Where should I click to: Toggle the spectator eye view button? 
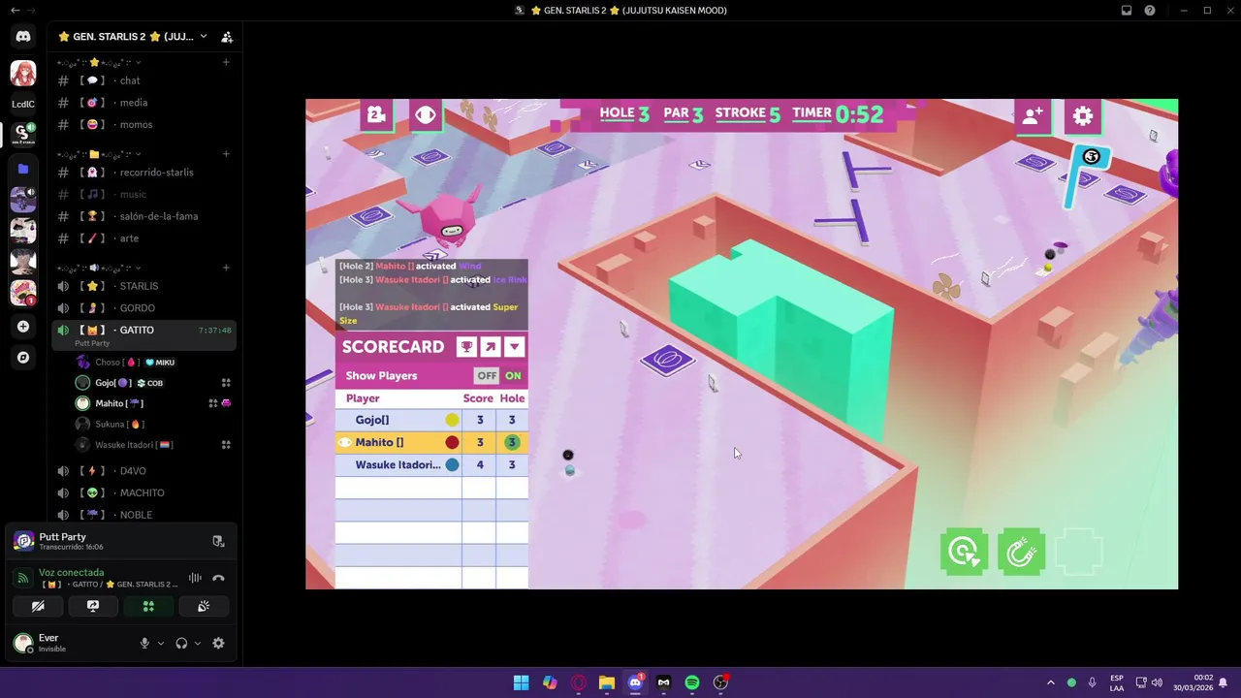click(426, 115)
